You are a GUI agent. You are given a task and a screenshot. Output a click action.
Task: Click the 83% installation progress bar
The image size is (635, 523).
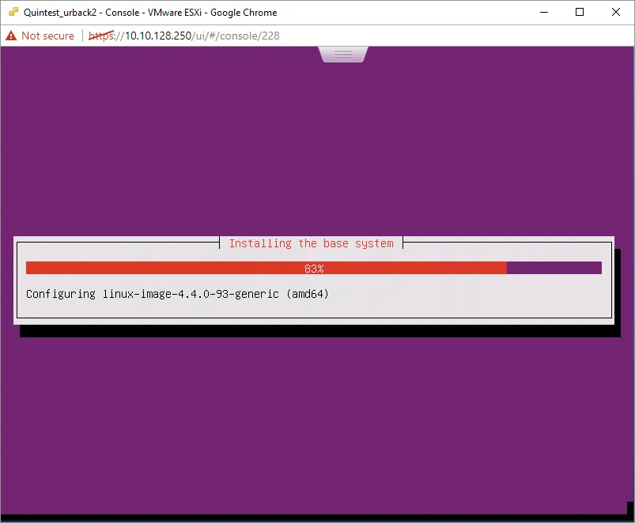click(x=313, y=268)
